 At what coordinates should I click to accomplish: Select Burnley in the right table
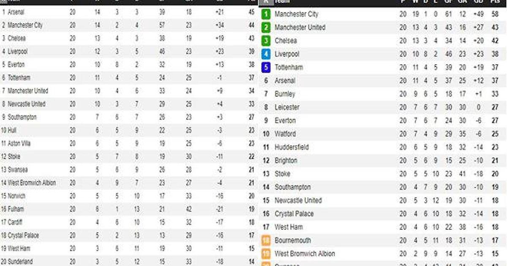point(285,94)
